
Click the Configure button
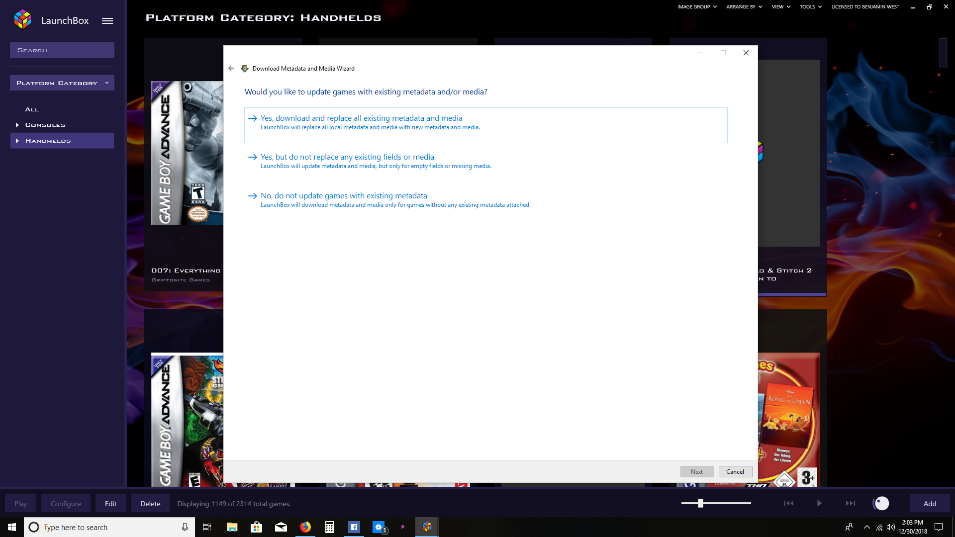[66, 503]
